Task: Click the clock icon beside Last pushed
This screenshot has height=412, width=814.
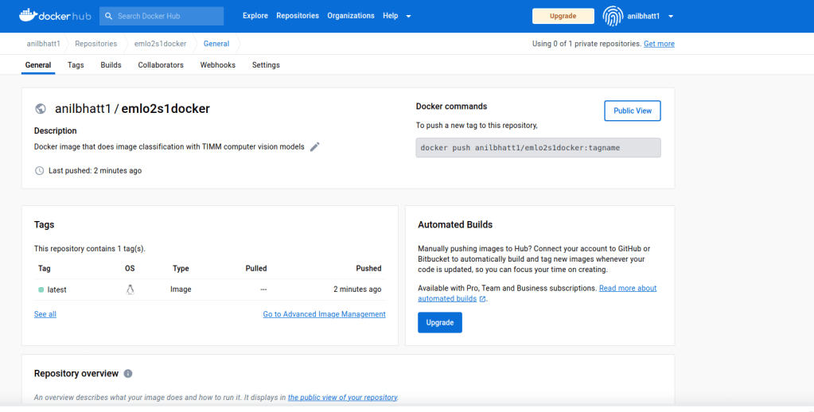Action: click(40, 171)
